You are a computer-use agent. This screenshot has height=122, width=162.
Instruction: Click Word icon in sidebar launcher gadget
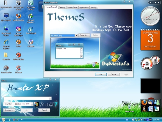[151, 109]
